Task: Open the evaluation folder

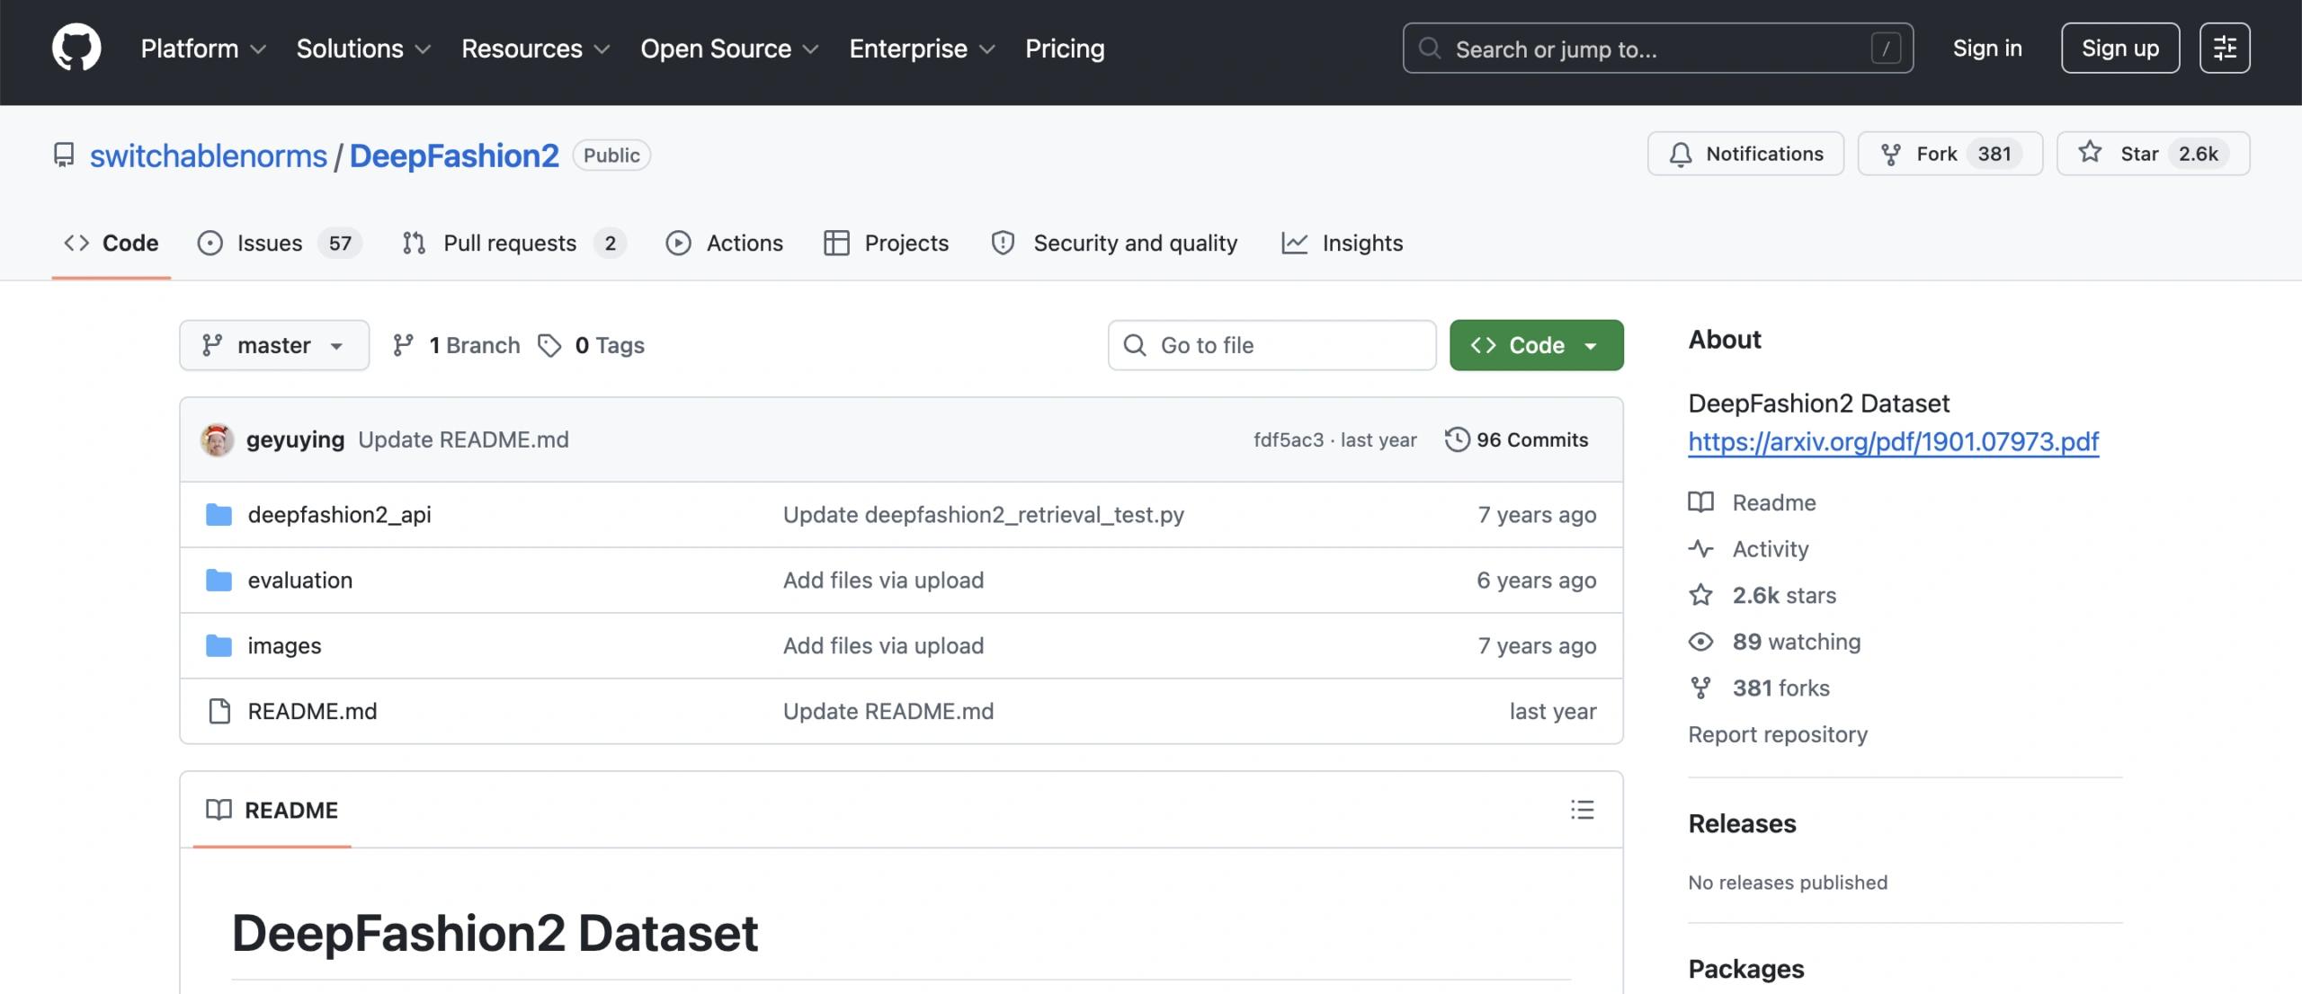Action: pyautogui.click(x=299, y=580)
